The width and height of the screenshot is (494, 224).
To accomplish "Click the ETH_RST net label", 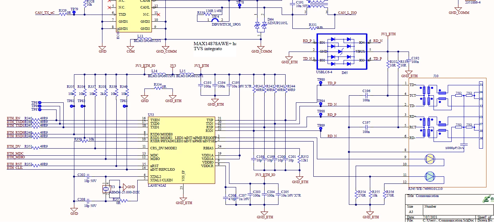I will (x=15, y=164).
